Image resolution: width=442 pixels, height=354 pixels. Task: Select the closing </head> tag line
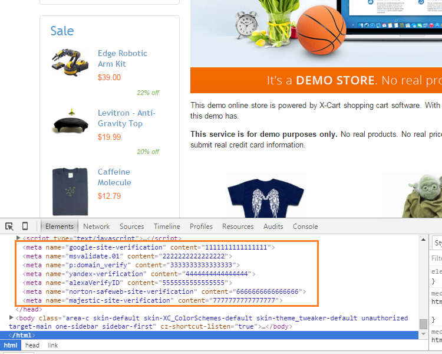[29, 309]
